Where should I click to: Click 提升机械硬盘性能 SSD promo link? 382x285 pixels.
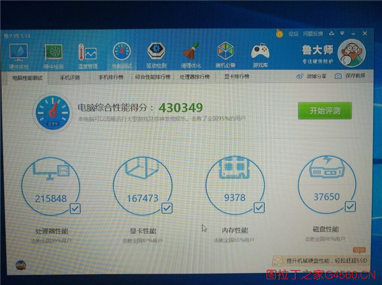(327, 261)
